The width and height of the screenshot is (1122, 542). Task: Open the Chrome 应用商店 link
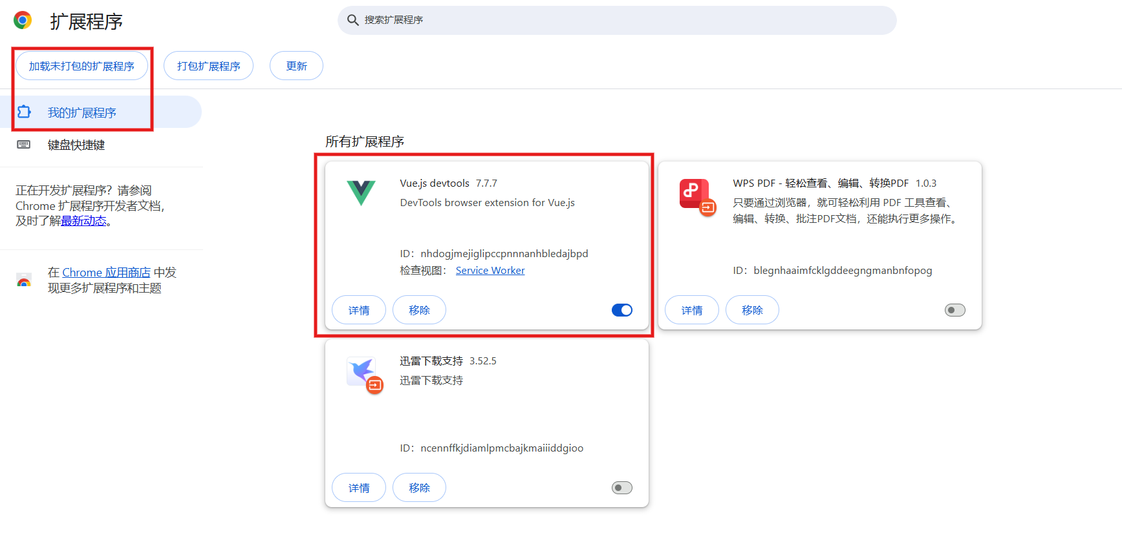pos(106,273)
